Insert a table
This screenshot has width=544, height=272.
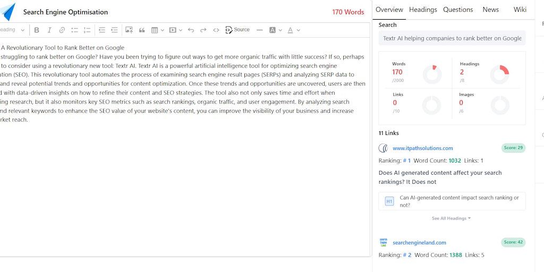coord(155,30)
